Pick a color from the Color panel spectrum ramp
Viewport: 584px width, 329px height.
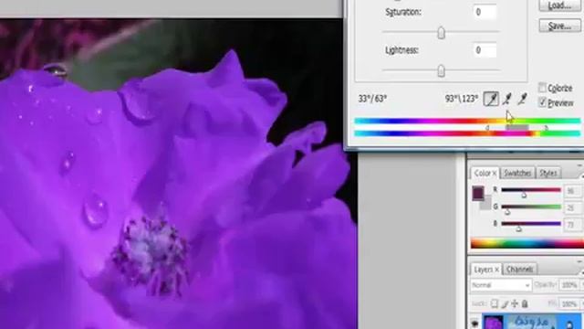527,244
